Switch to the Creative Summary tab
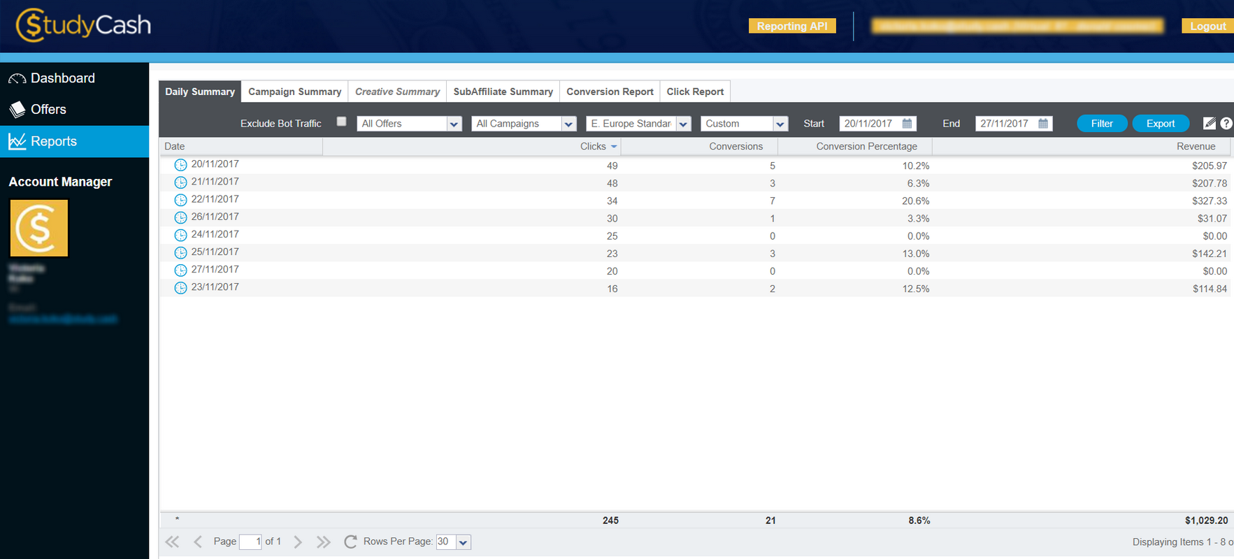The height and width of the screenshot is (559, 1234). click(x=398, y=92)
